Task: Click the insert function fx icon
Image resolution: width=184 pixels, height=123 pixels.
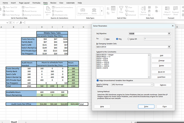Action: tap(20, 23)
